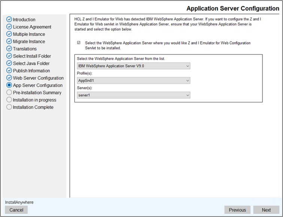Click the Pre-Installation Summary step circle
This screenshot has height=217, width=283.
point(9,93)
